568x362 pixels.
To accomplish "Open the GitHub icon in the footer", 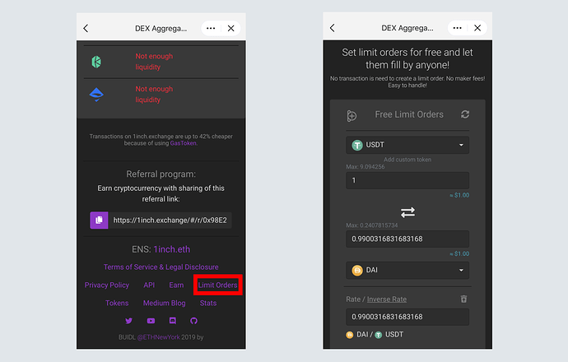I will click(193, 321).
